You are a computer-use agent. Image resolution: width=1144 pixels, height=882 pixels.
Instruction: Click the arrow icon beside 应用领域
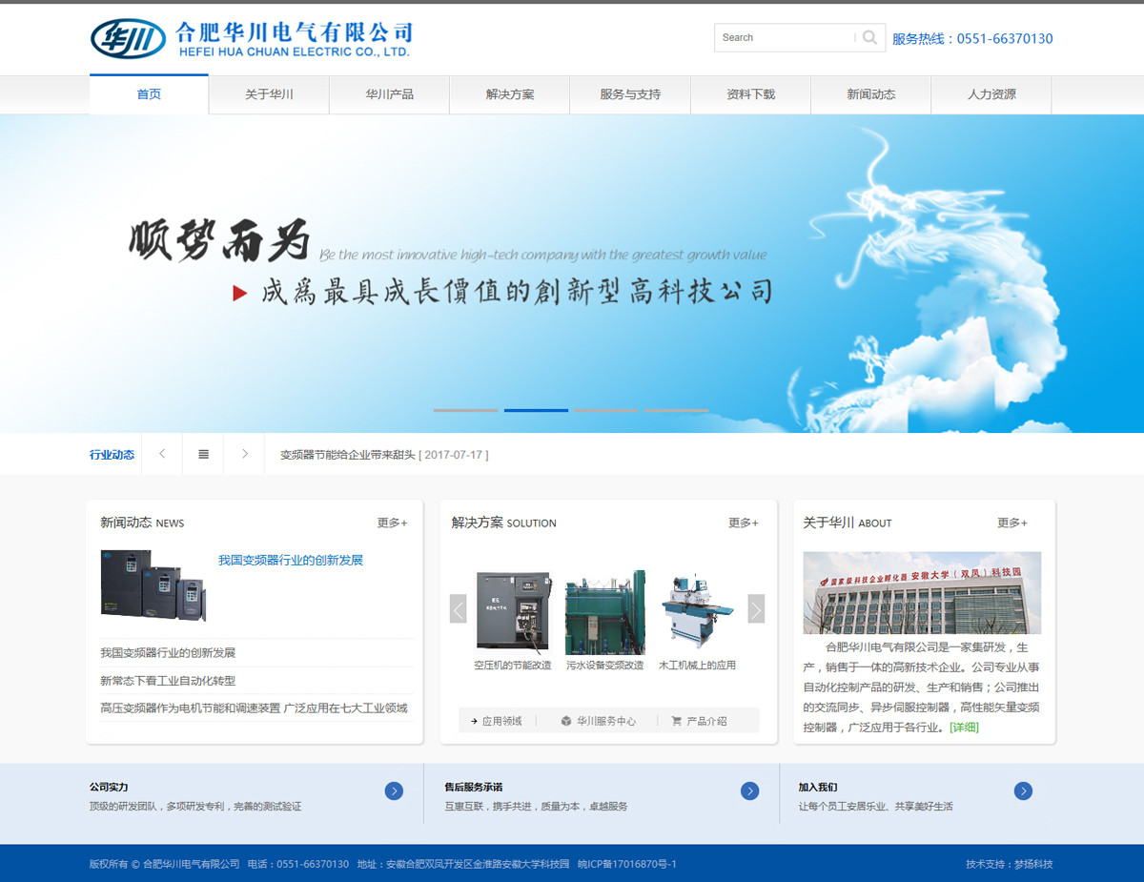474,720
